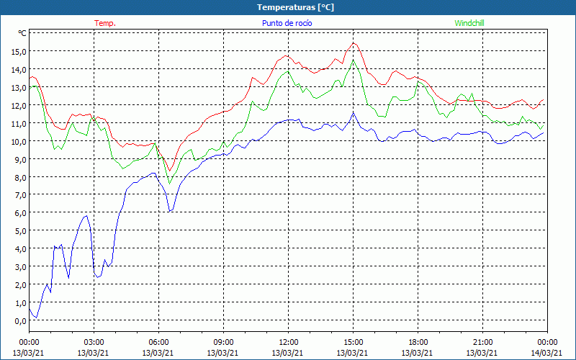Click the 12:00 time label
The height and width of the screenshot is (360, 576).
[289, 343]
